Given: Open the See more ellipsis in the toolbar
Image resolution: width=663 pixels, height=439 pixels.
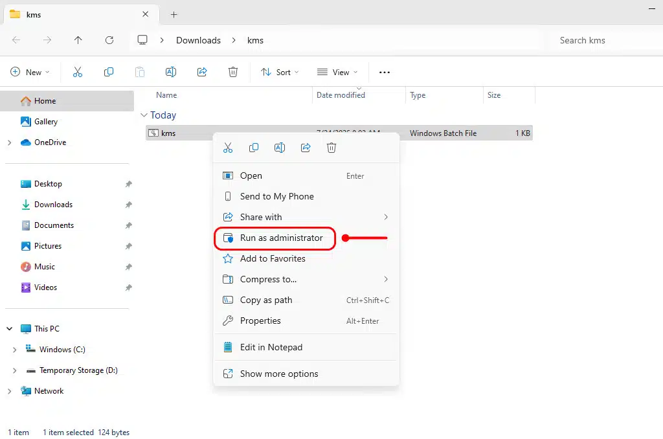Looking at the screenshot, I should pos(385,73).
